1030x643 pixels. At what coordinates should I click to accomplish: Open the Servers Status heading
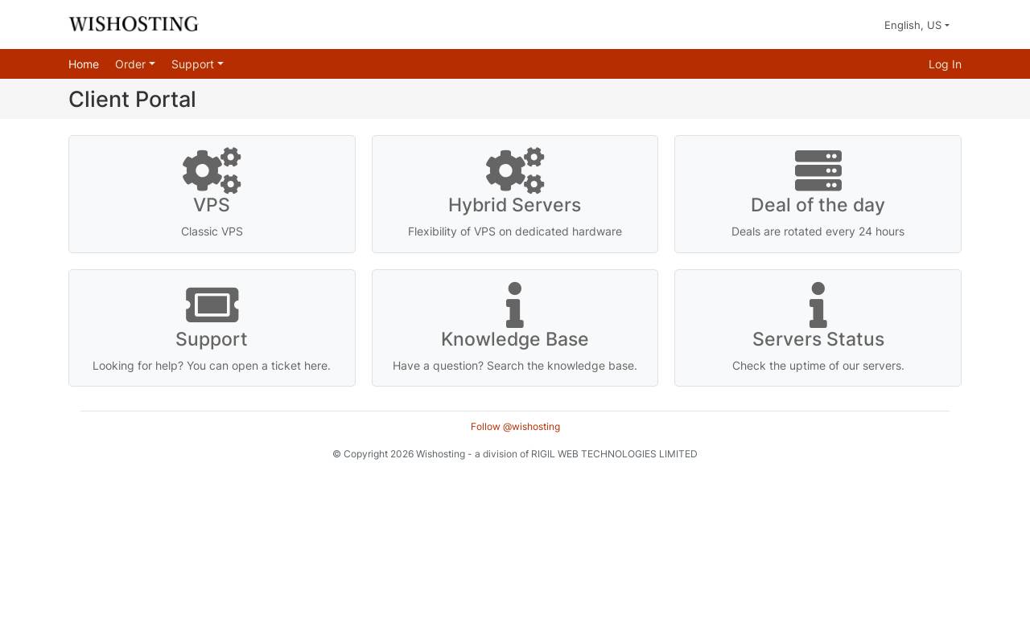tap(818, 339)
